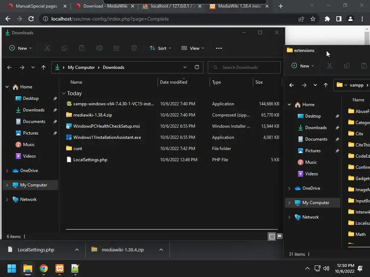Open Chrome from the taskbar
This screenshot has width=370, height=277.
(44, 268)
